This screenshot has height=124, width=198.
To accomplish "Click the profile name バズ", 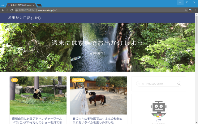I will (x=159, y=120).
